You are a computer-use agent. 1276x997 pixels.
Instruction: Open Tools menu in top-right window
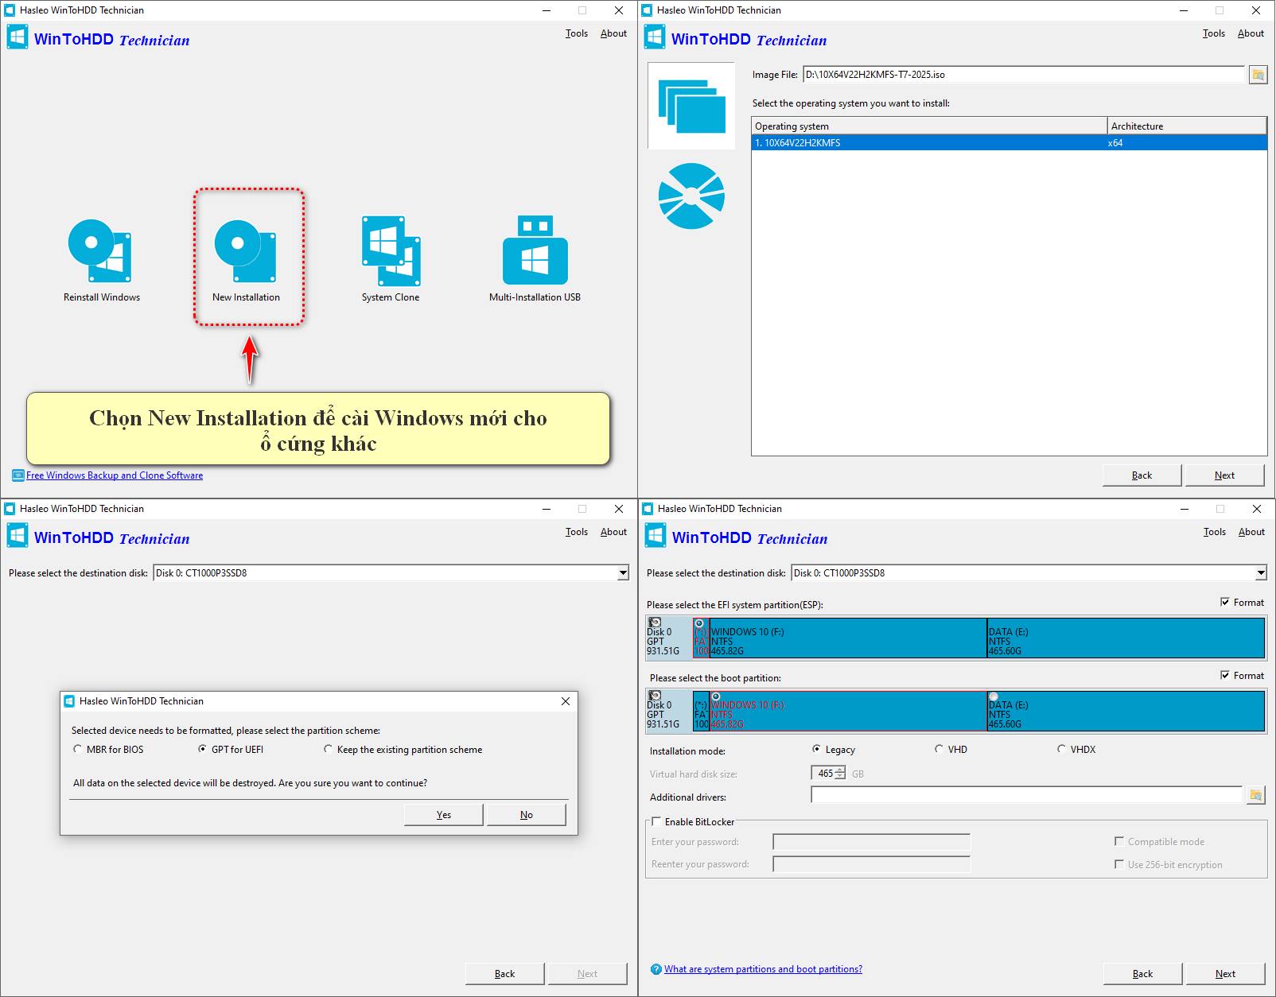tap(1214, 33)
